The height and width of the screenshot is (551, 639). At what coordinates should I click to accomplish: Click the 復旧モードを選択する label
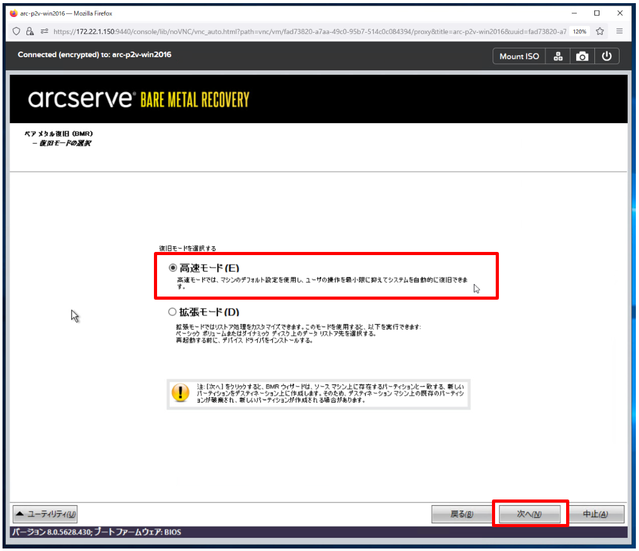point(187,248)
